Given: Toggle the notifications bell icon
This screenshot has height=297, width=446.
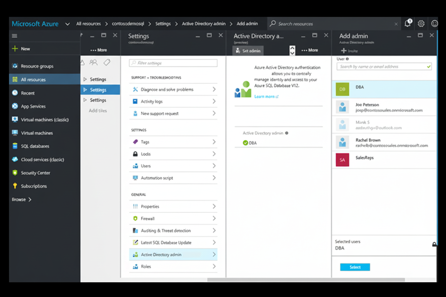Looking at the screenshot, I should [x=407, y=24].
